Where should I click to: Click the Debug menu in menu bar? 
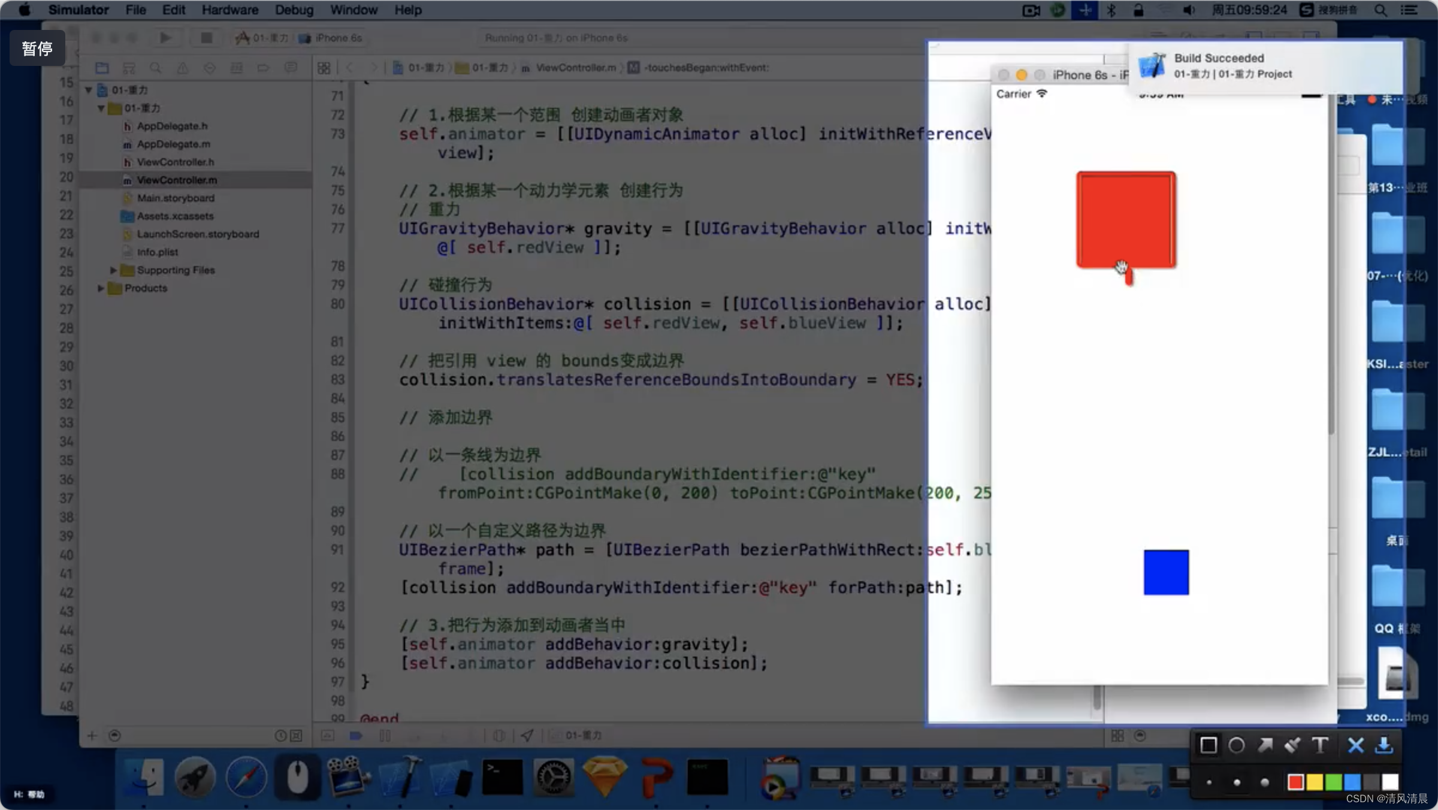click(x=294, y=10)
